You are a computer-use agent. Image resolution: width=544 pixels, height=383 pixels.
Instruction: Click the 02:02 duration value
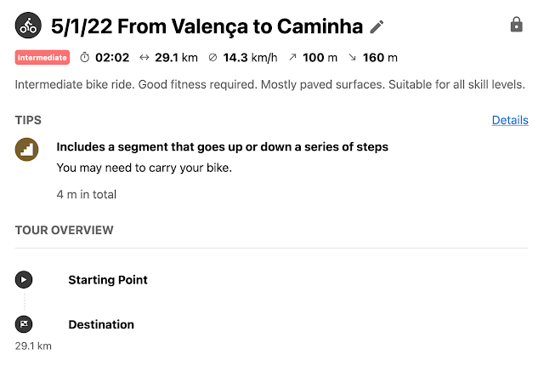point(110,58)
